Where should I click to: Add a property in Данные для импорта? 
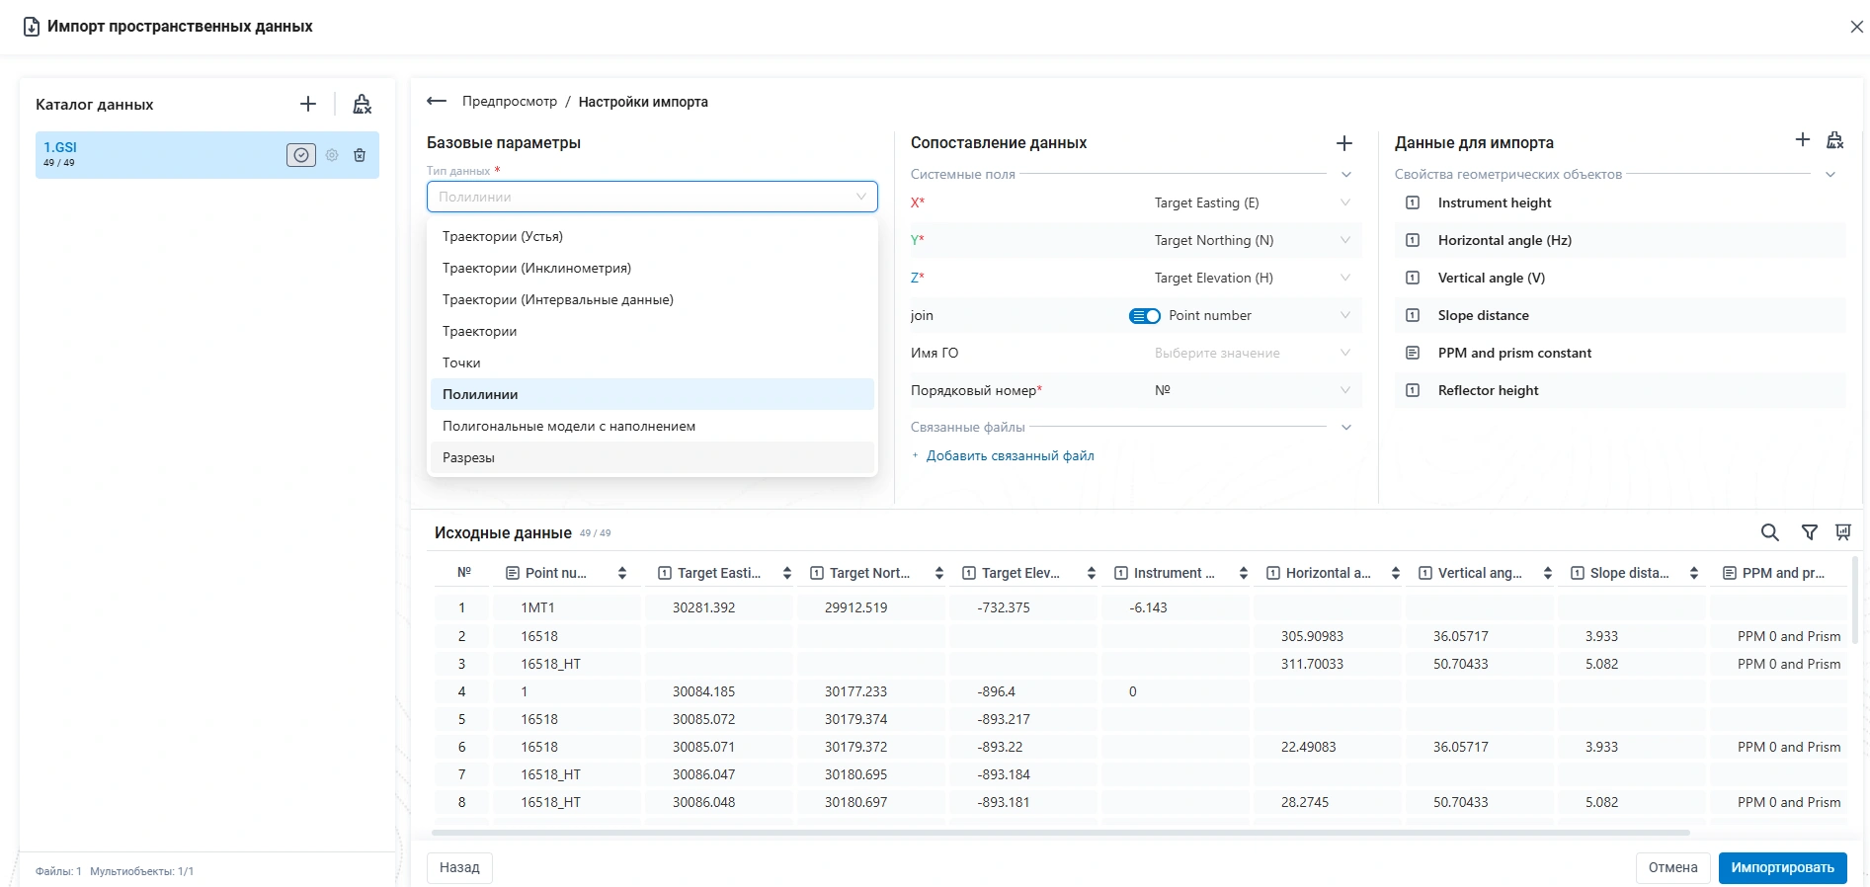pyautogui.click(x=1803, y=140)
